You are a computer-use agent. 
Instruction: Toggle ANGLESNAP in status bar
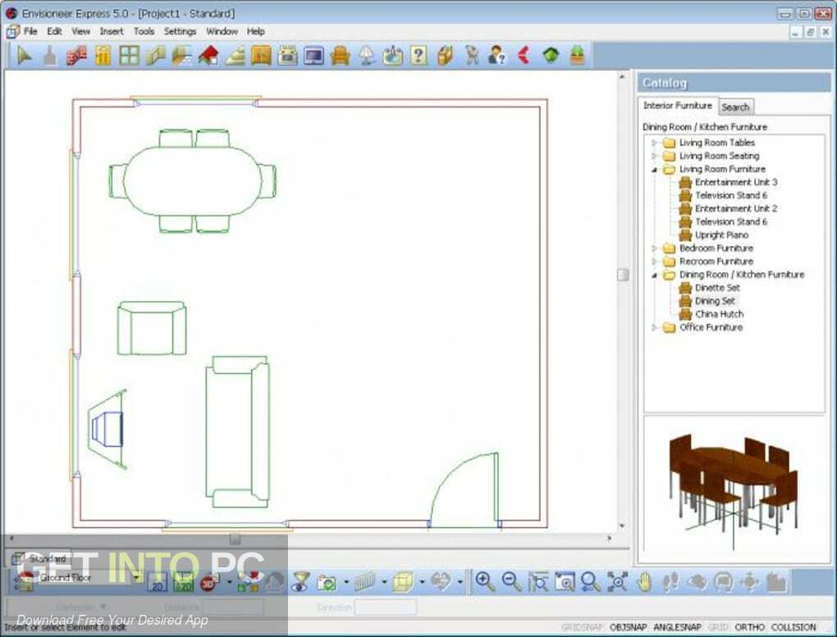coord(677,627)
